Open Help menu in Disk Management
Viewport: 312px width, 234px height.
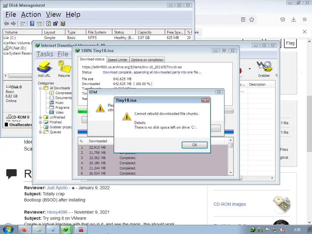[x=73, y=15]
